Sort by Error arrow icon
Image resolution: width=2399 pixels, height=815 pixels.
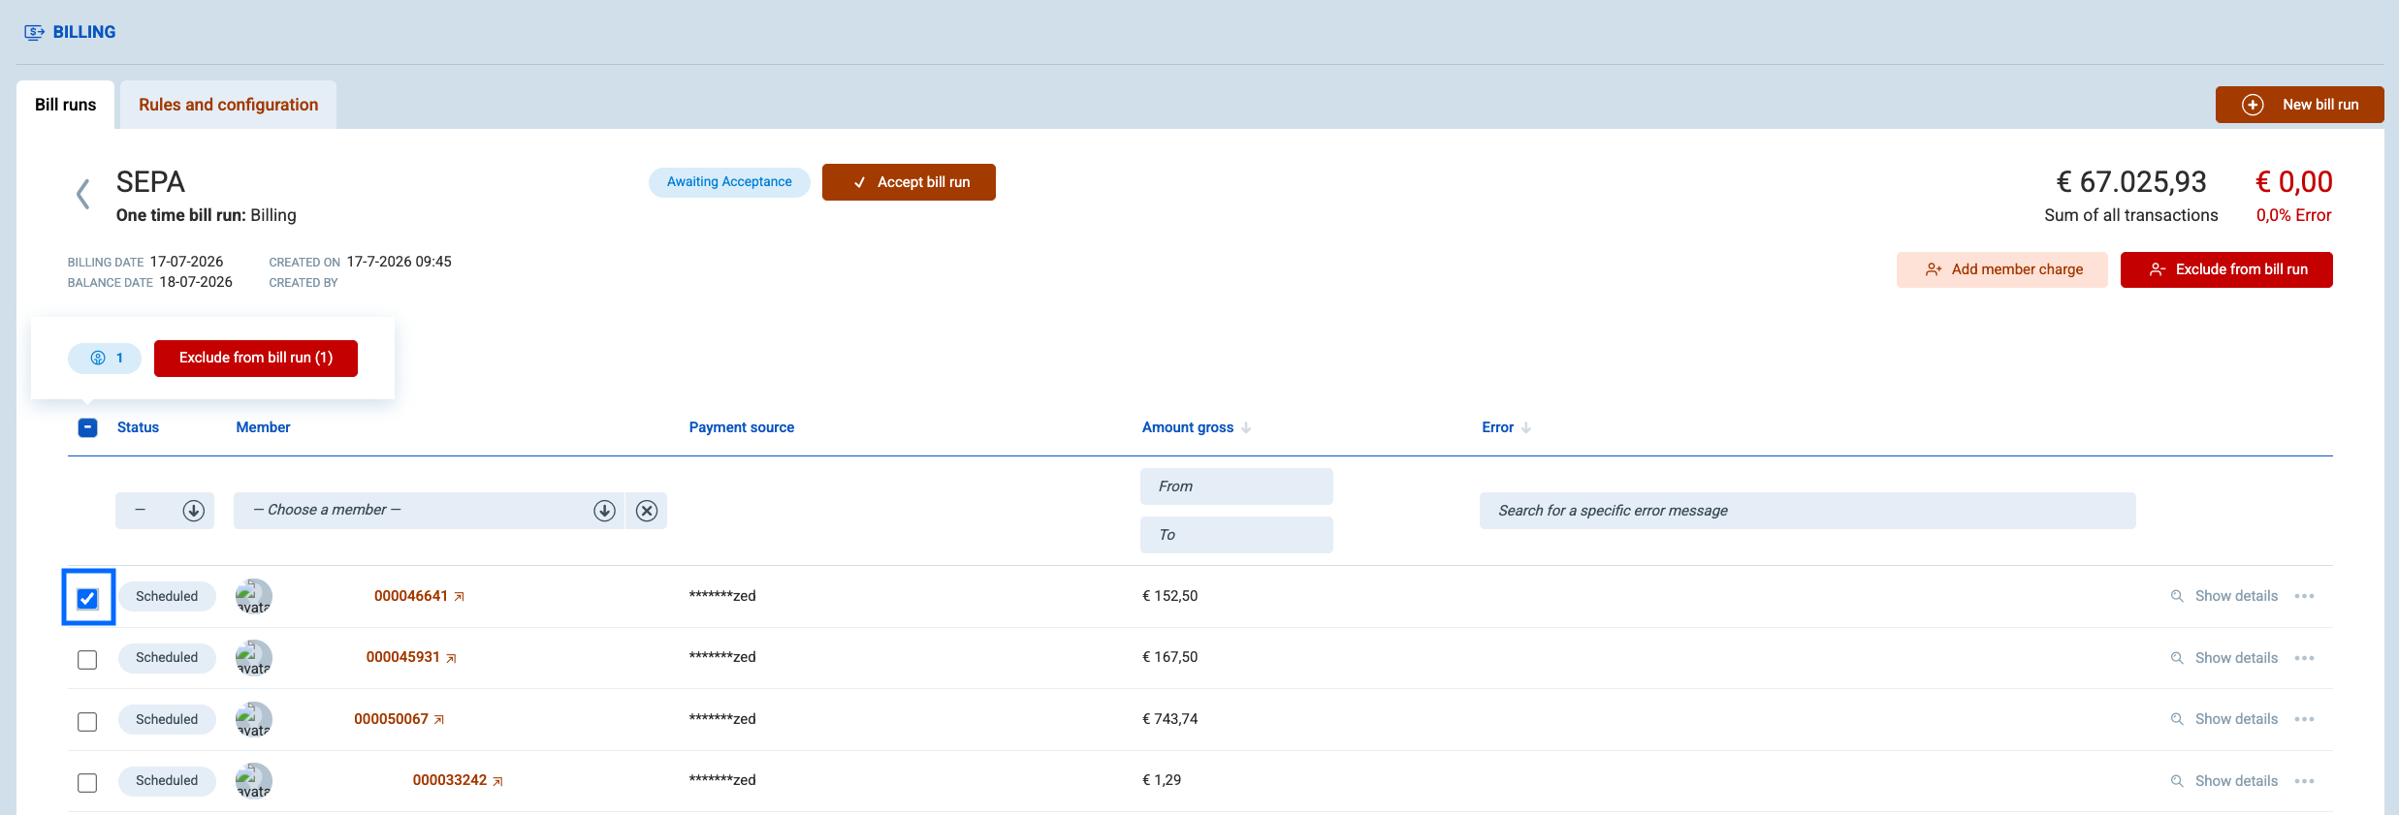tap(1526, 427)
